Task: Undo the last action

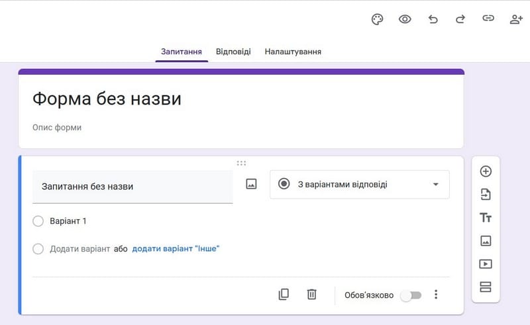Action: pos(433,19)
